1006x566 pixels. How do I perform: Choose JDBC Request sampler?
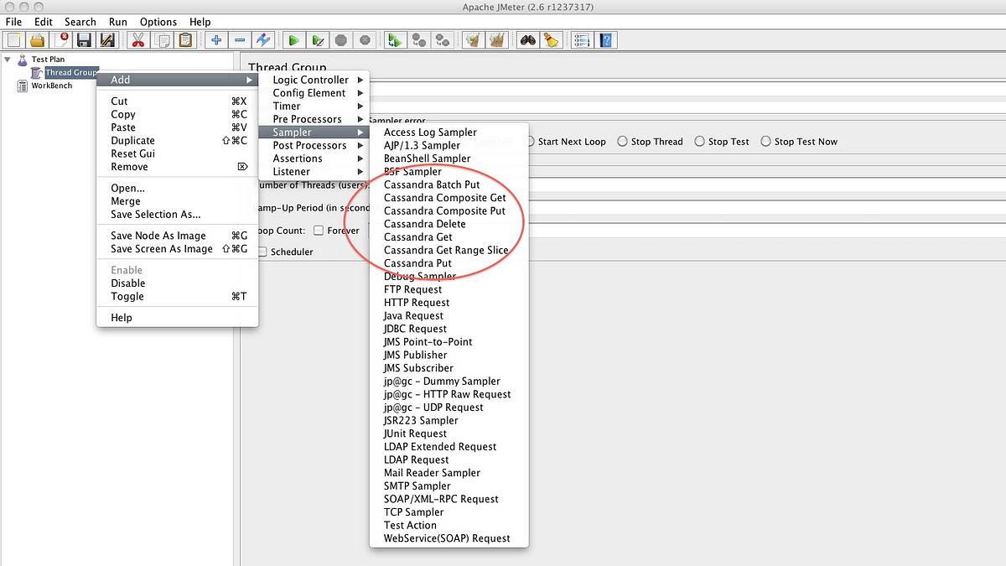449,329
